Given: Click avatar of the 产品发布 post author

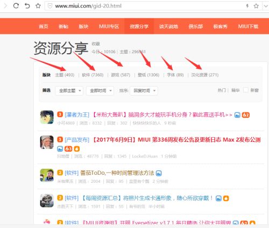Looking at the screenshot, I should pos(47,142).
